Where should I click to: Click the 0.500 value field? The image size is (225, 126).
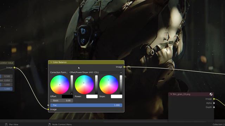pyautogui.click(x=6, y=76)
